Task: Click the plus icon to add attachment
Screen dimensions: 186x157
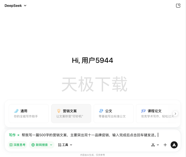Action: [x=165, y=145]
